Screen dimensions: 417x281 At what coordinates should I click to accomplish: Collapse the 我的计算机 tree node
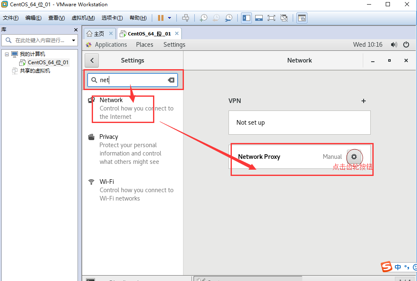7,54
